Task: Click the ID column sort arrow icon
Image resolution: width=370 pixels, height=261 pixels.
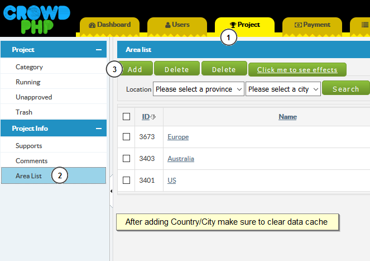Action: pos(153,117)
